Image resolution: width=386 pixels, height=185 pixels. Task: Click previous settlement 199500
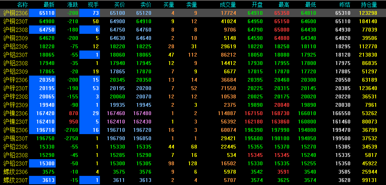(x=341, y=138)
